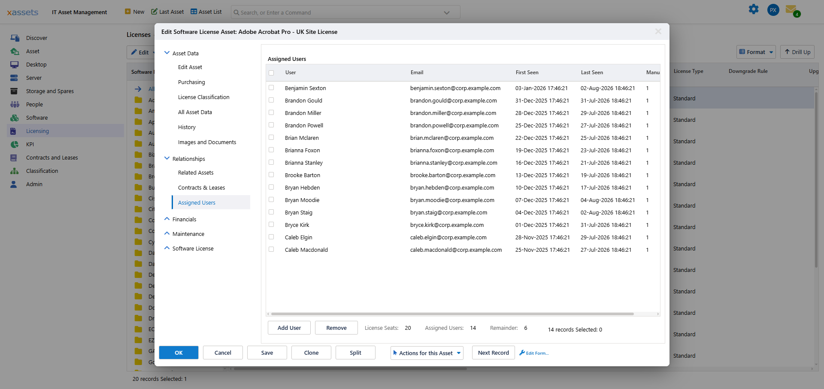Sort by the First Seen column header
Image resolution: width=824 pixels, height=389 pixels.
[x=527, y=72]
